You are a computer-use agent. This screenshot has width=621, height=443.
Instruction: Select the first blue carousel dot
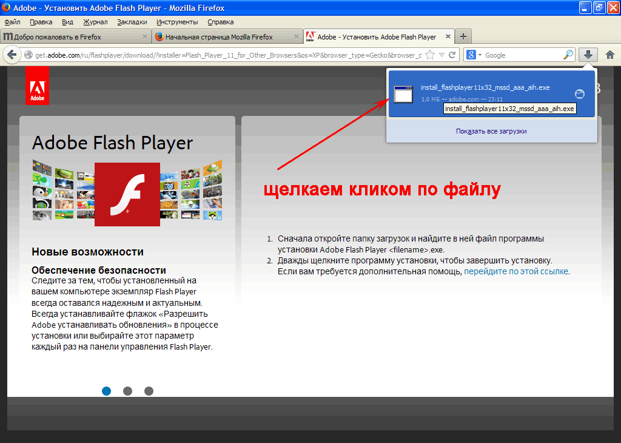(x=107, y=391)
